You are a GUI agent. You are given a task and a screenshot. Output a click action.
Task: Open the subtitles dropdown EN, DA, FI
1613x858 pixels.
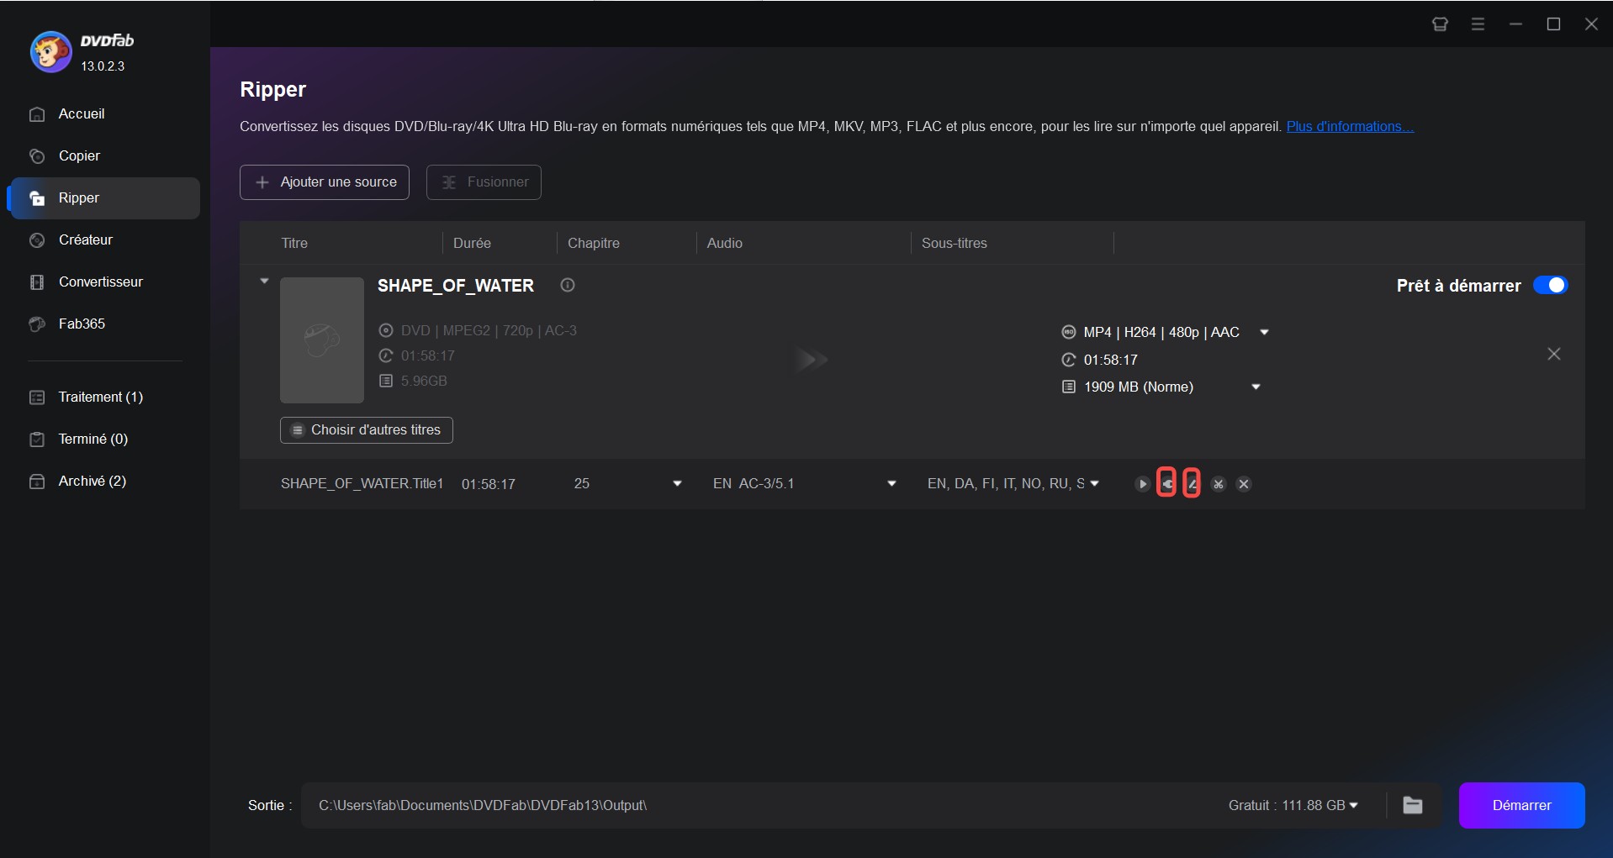pyautogui.click(x=1094, y=483)
